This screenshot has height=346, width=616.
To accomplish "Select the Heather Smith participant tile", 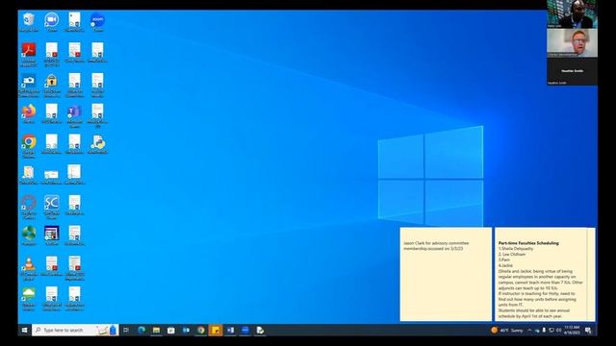I will [572, 71].
